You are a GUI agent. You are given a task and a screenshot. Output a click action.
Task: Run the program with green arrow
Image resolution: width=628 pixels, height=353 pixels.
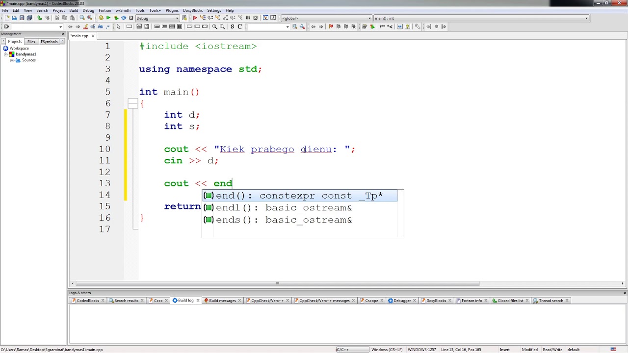(x=108, y=18)
